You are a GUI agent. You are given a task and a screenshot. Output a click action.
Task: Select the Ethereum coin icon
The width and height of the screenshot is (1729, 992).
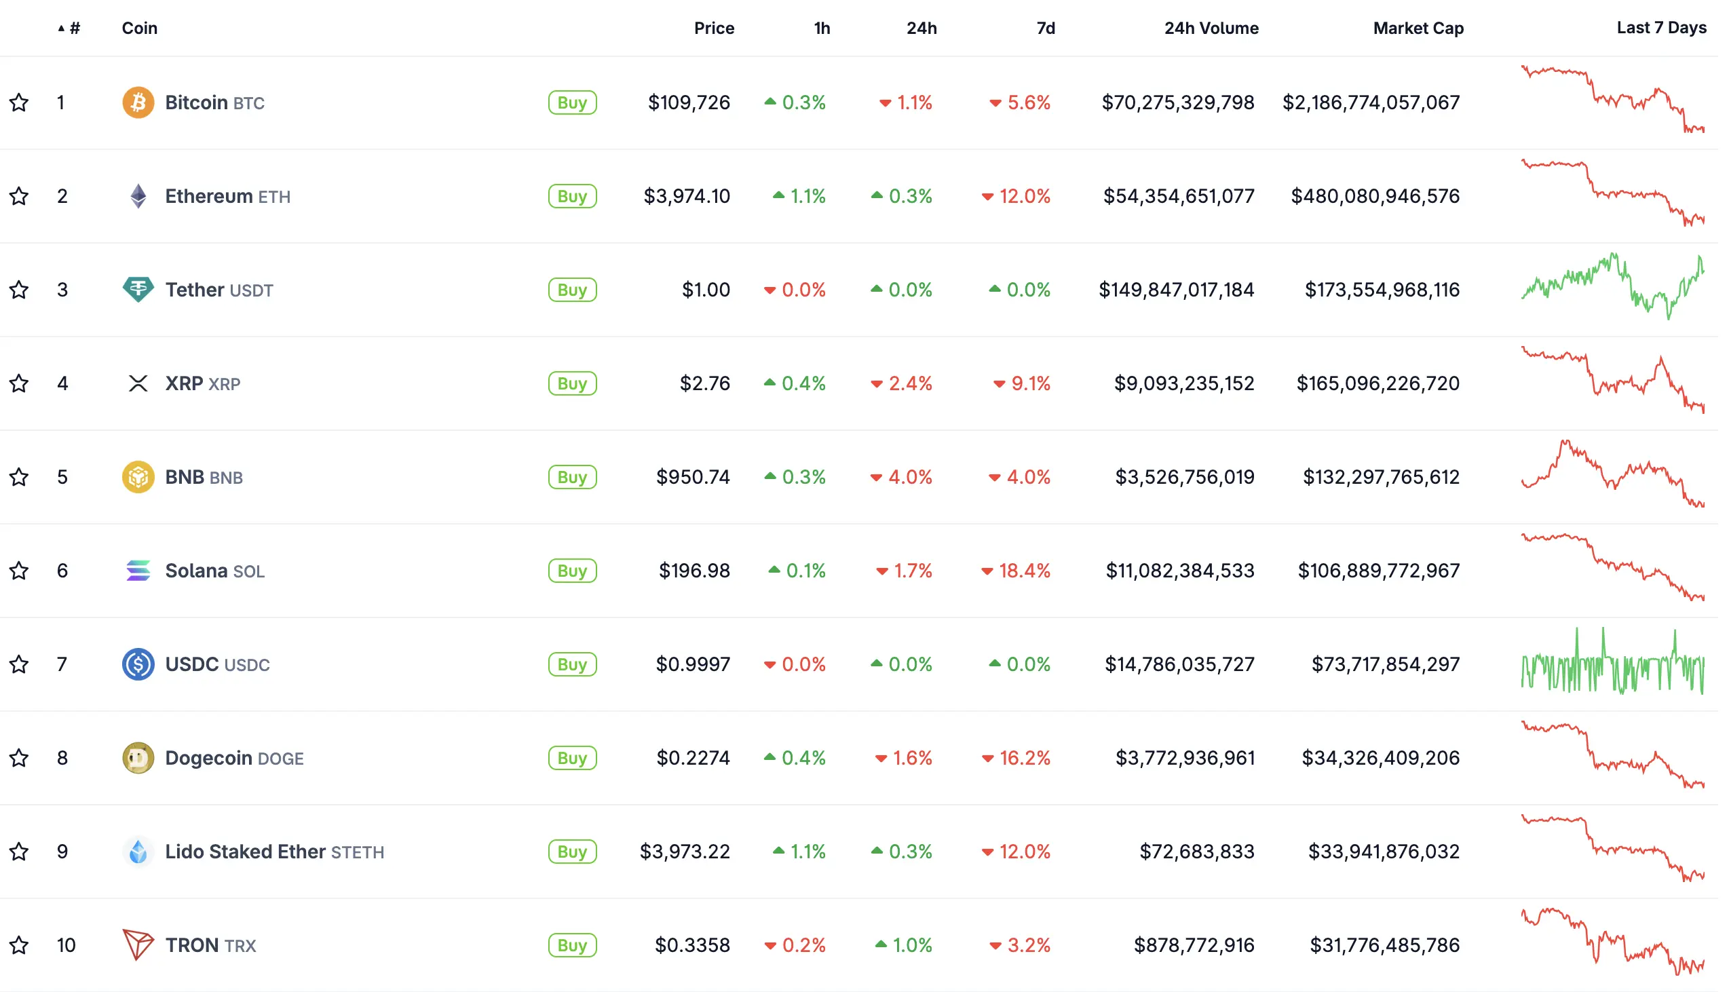(x=138, y=196)
